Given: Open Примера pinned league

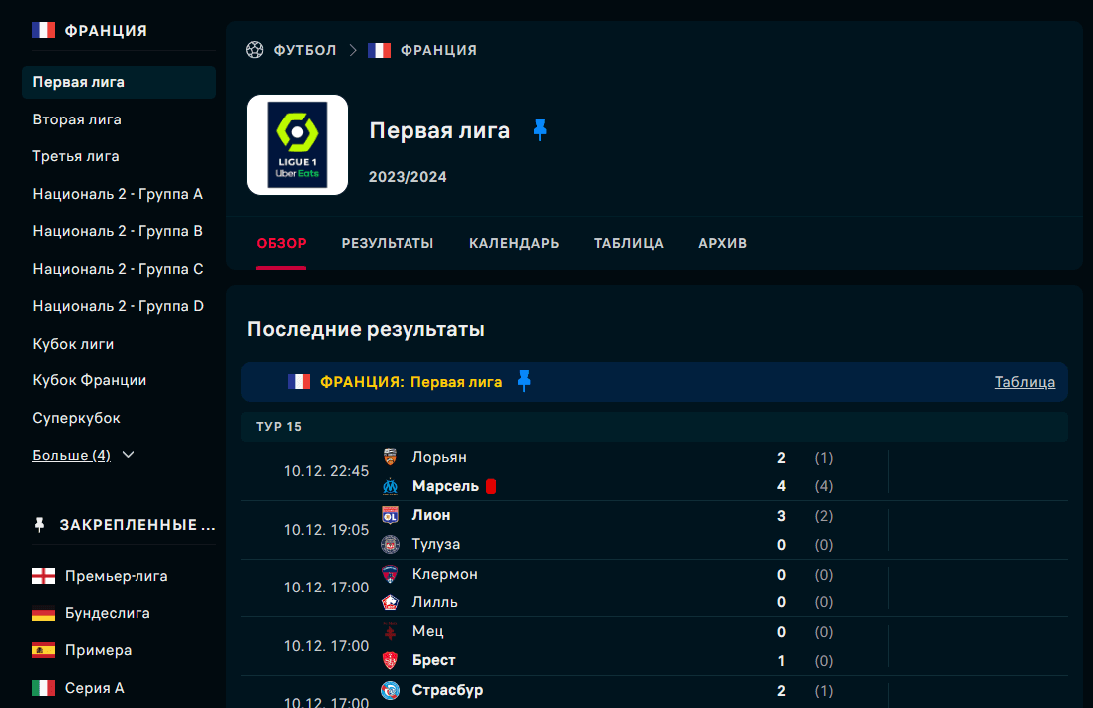Looking at the screenshot, I should [x=99, y=650].
